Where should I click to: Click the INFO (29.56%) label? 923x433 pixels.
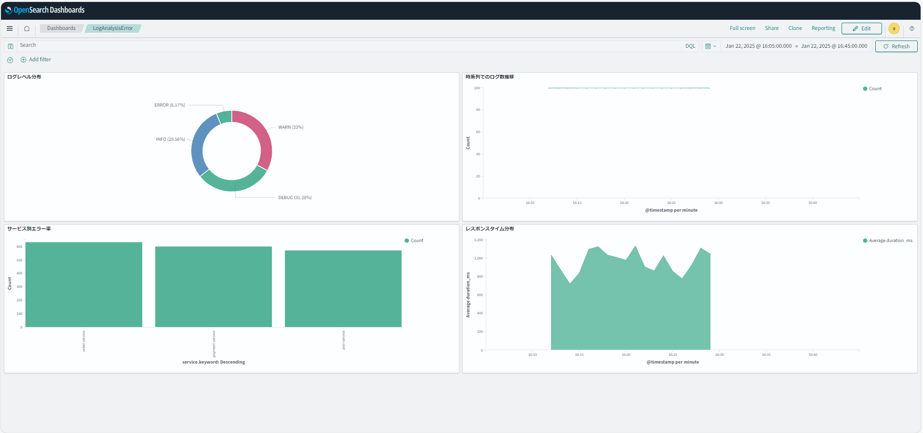pos(171,139)
